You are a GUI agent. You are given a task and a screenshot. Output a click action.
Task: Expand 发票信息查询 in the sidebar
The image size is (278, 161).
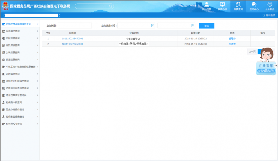pos(19,31)
